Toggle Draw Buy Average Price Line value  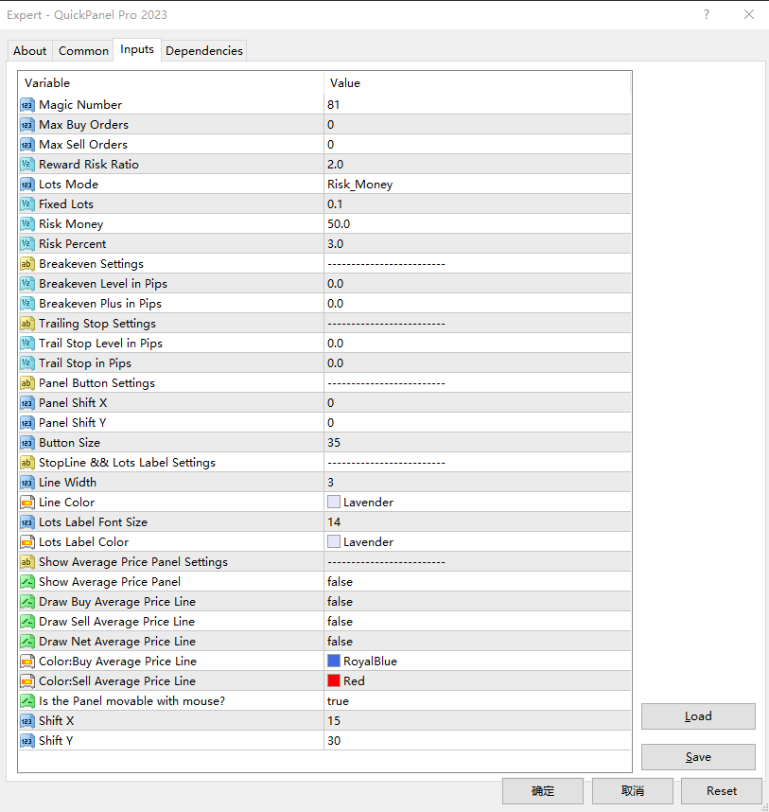[x=477, y=602]
